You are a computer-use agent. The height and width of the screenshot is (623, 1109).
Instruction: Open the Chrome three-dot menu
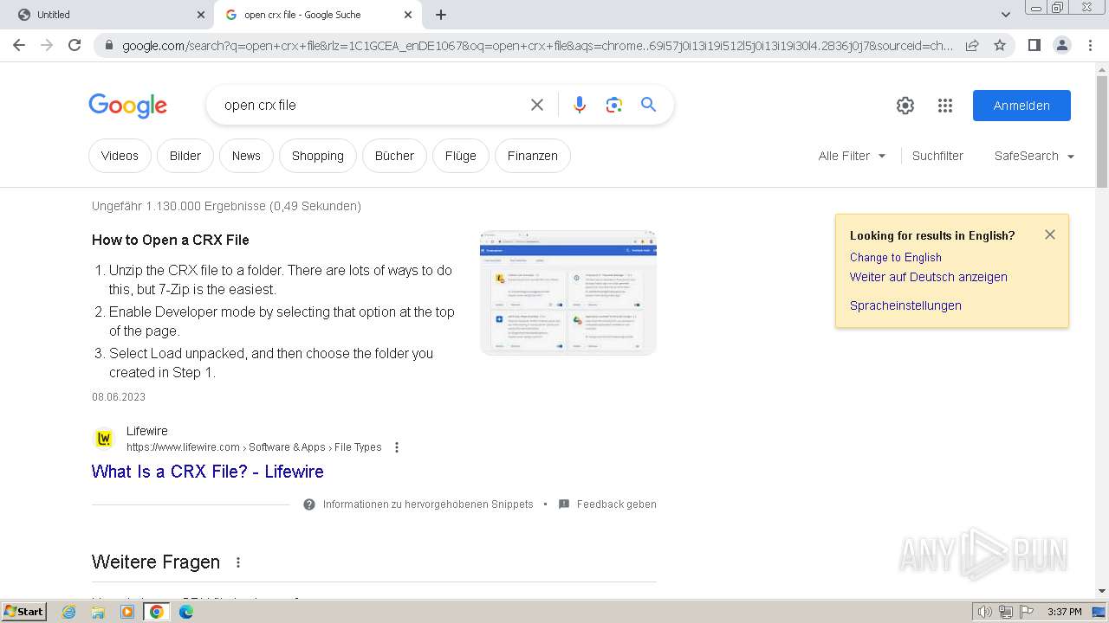pos(1090,45)
